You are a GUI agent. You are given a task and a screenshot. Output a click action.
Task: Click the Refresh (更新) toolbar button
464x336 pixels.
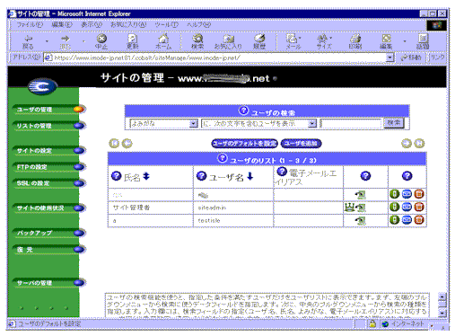132,42
